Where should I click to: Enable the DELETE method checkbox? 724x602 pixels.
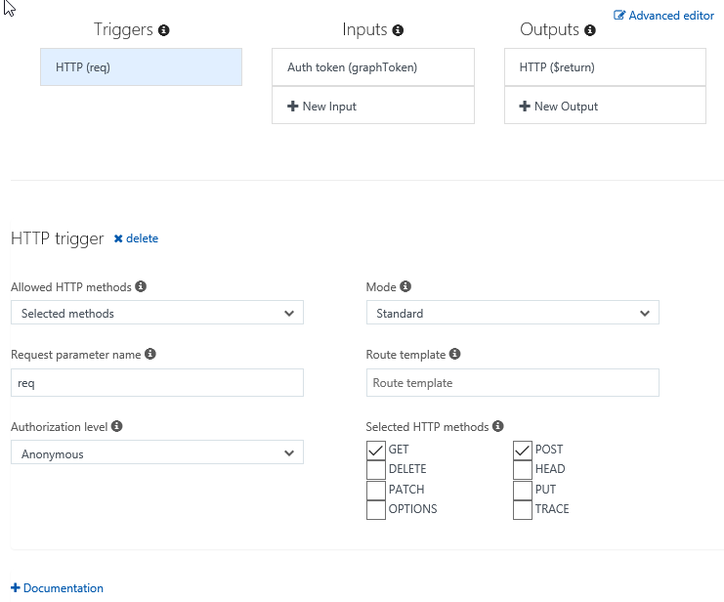click(376, 470)
